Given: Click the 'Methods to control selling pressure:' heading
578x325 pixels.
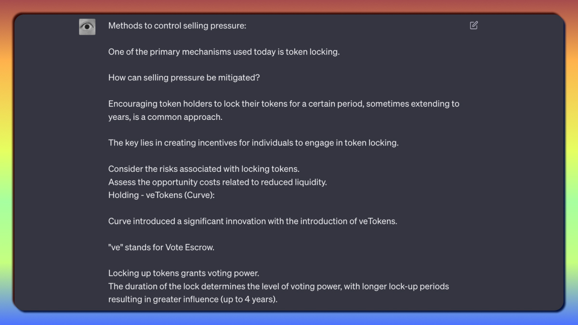Looking at the screenshot, I should click(177, 26).
